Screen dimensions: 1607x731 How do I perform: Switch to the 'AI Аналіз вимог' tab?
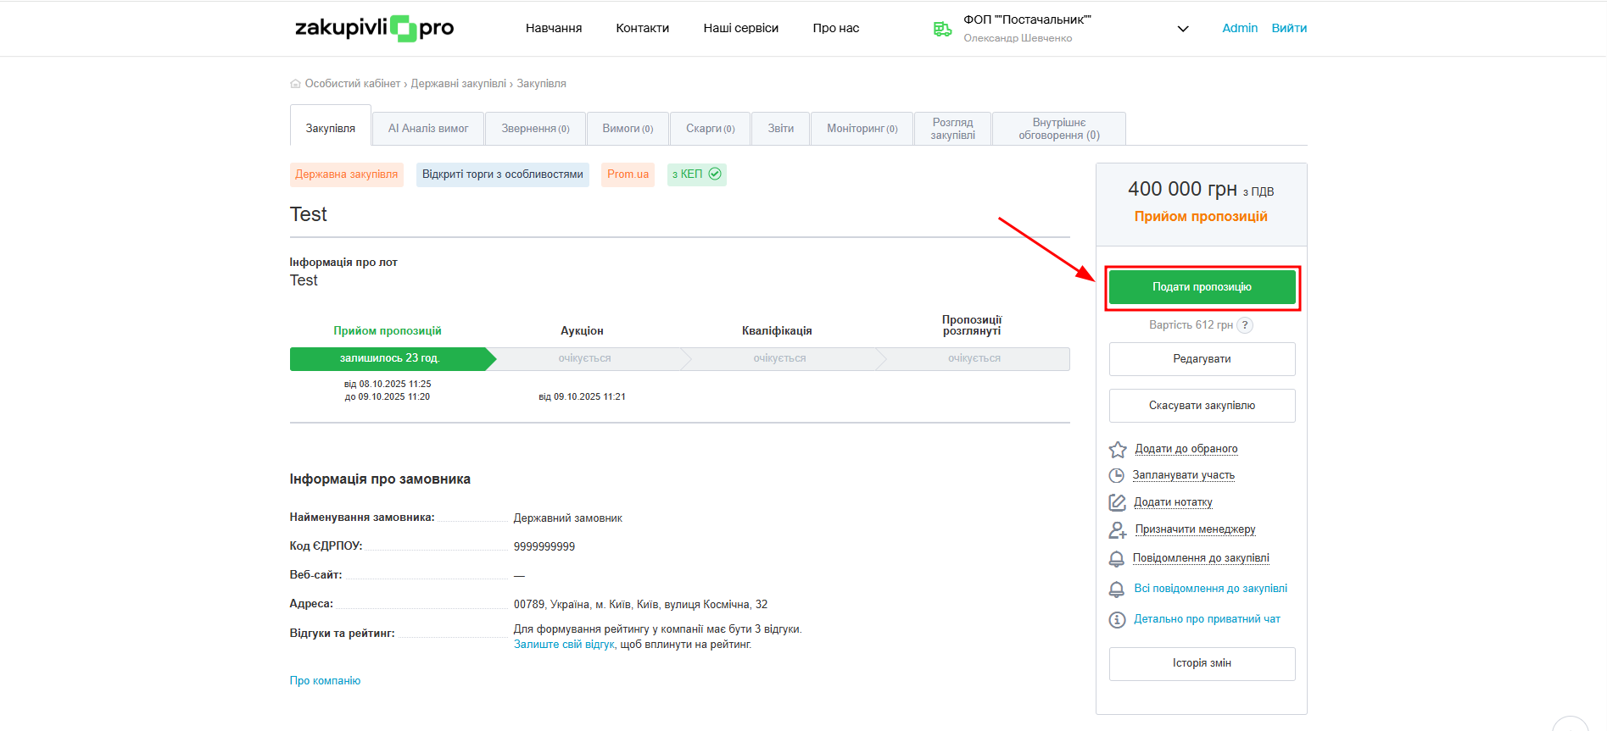[x=428, y=129]
